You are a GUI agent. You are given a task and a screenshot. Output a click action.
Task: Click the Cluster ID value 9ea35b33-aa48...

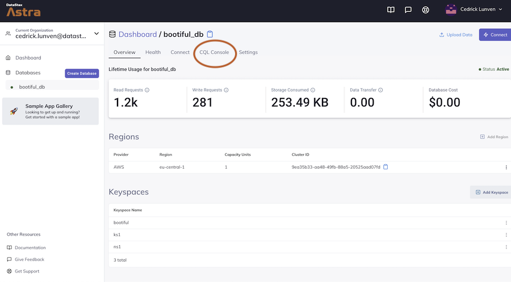[x=336, y=167]
